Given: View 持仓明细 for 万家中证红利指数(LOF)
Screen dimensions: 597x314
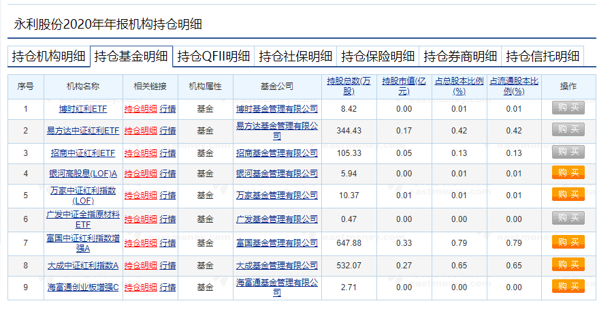Looking at the screenshot, I should click(140, 195).
